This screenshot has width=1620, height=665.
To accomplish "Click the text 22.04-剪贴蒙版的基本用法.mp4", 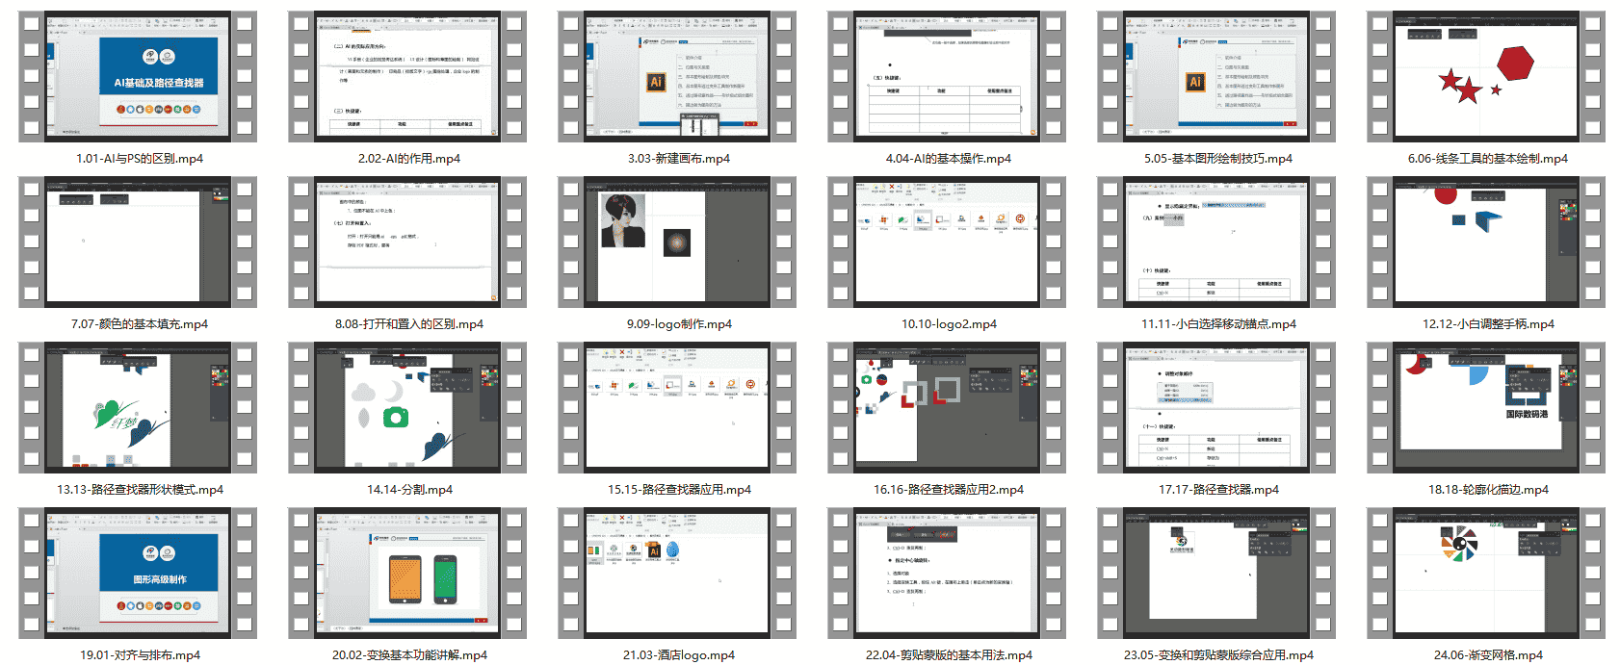I will tap(949, 655).
